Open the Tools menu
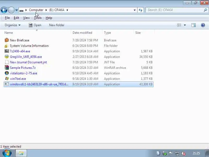Viewport: 209px width, 157px height. click(38, 18)
